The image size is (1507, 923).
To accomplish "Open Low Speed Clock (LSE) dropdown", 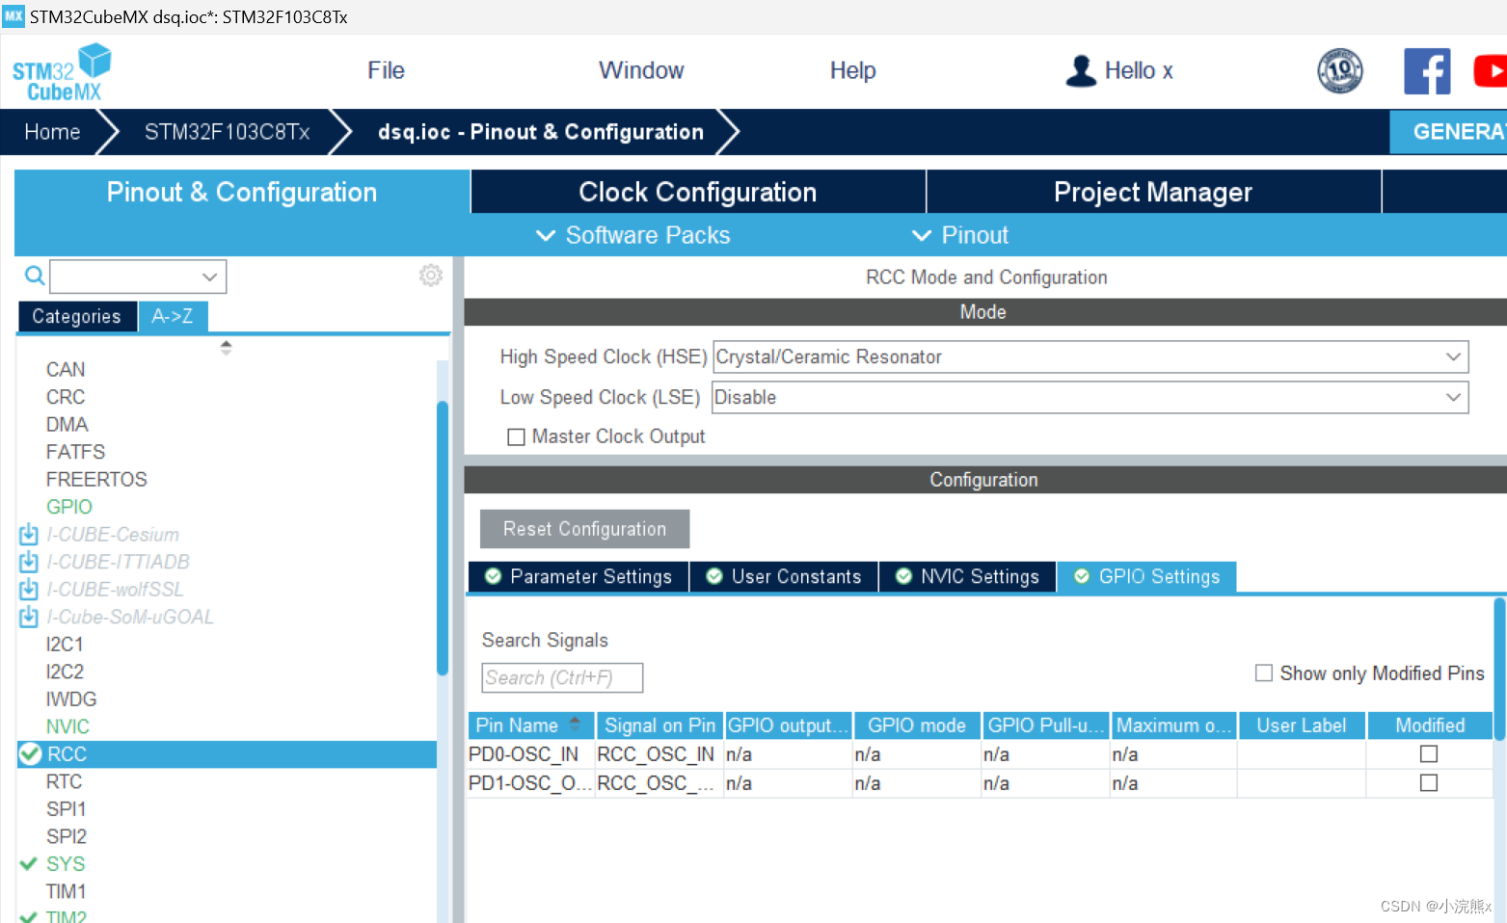I will pos(1090,397).
